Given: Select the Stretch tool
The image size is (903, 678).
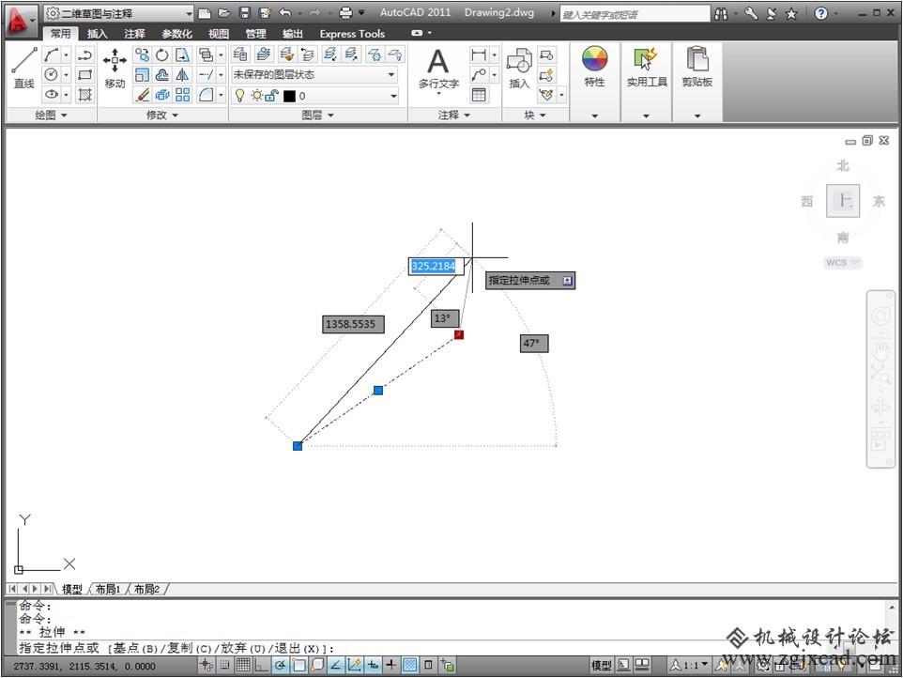Looking at the screenshot, I should pyautogui.click(x=182, y=55).
